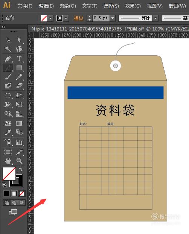
Task: Open 效果(C) menu
Action: pos(133,6)
